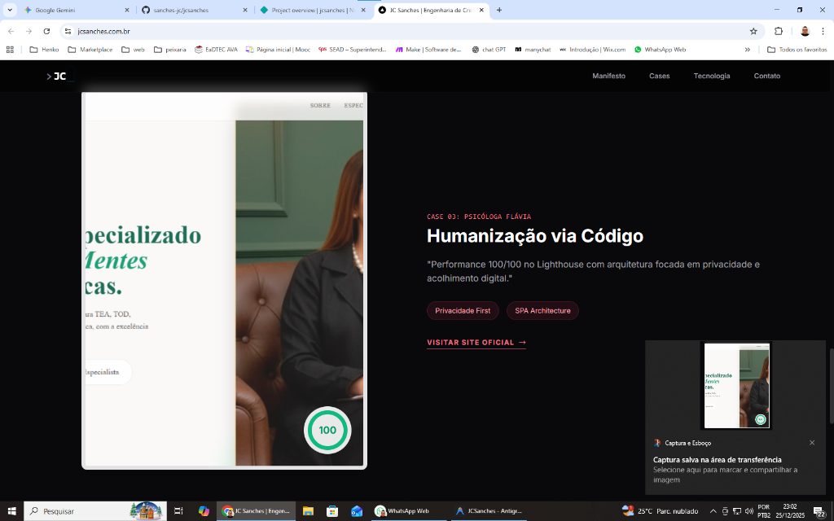Click the Privacidade First tag
The width and height of the screenshot is (834, 521).
pos(463,310)
